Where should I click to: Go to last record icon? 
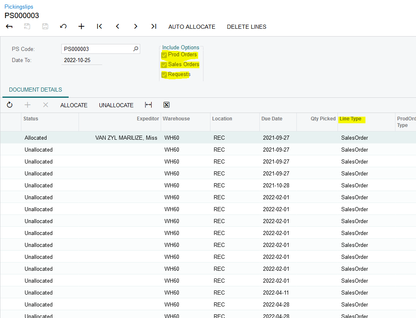[154, 26]
